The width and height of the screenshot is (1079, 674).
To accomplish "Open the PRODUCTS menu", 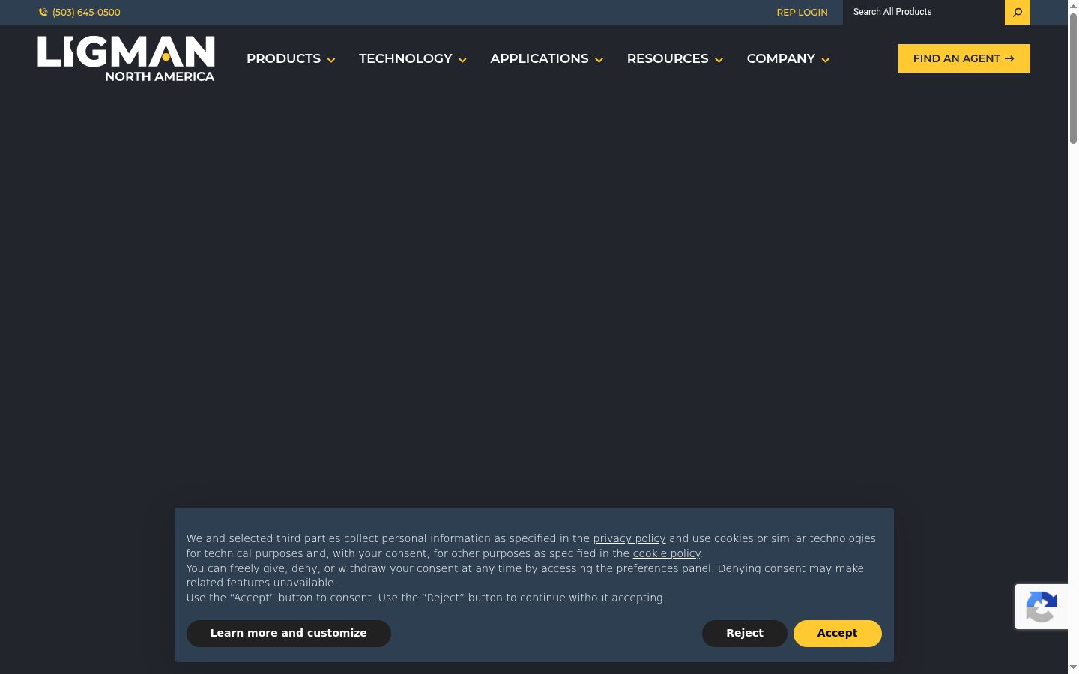I will [291, 58].
